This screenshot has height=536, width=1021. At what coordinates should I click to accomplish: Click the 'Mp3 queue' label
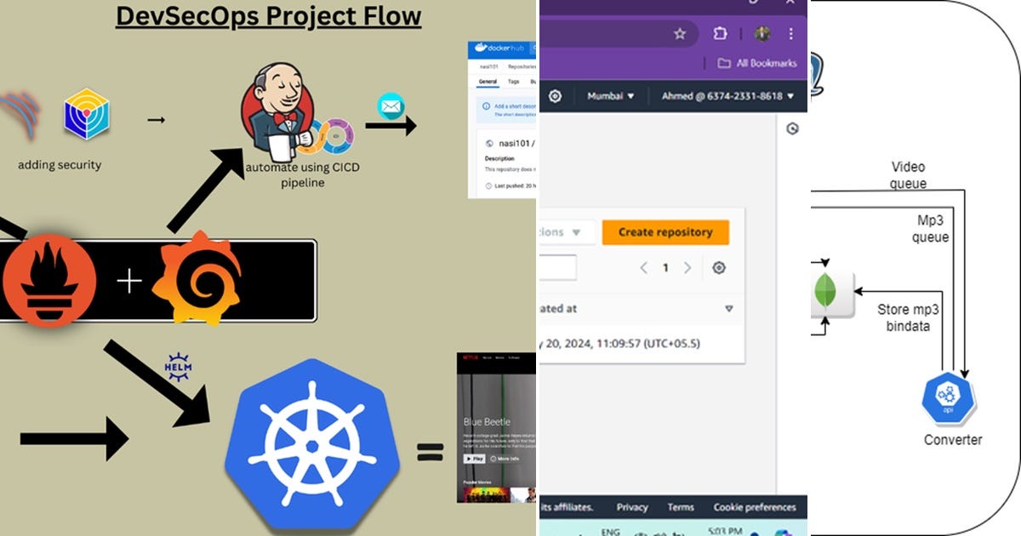pyautogui.click(x=930, y=229)
